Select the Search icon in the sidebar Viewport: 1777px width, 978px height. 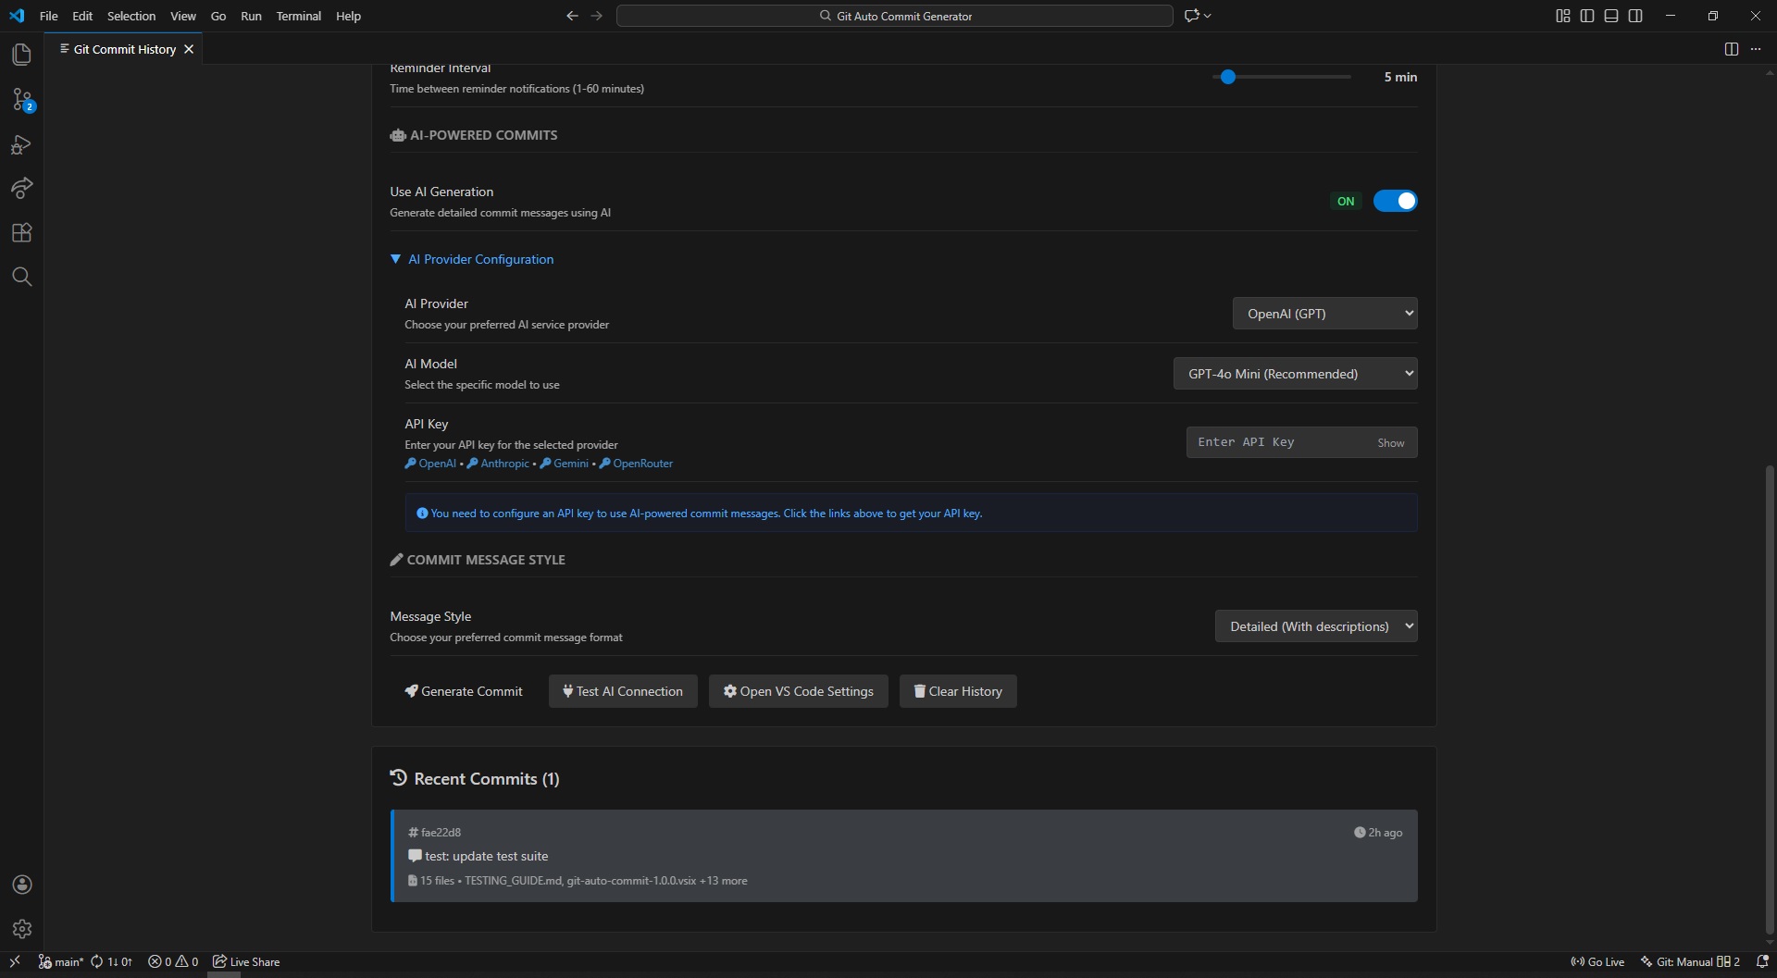tap(21, 277)
